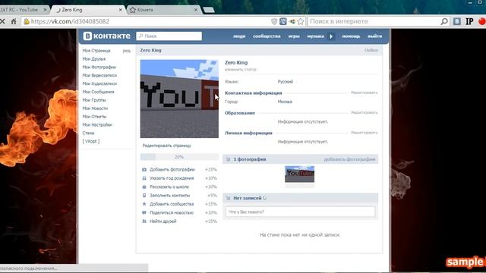This screenshot has width=486, height=273.
Task: Click the 20% profile completion bar
Action: coord(179,157)
